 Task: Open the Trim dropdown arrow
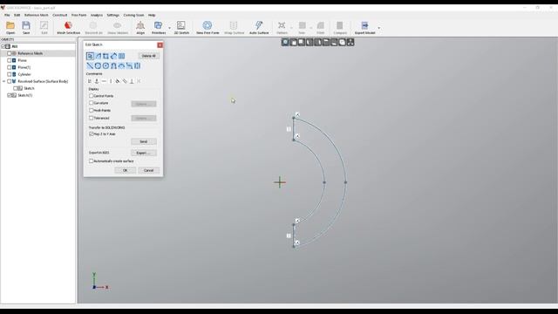click(x=310, y=28)
